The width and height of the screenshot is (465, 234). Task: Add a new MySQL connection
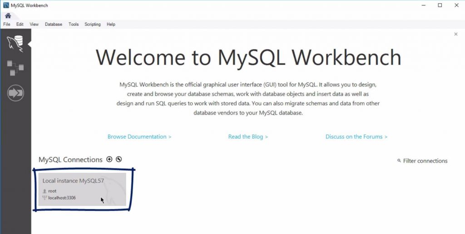click(109, 159)
